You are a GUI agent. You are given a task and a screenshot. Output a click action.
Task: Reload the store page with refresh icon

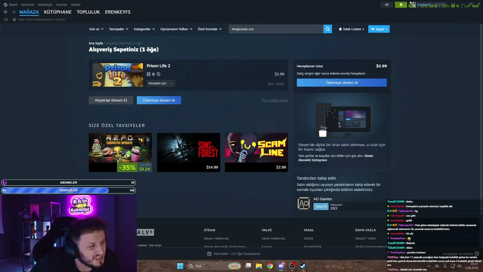click(6, 19)
